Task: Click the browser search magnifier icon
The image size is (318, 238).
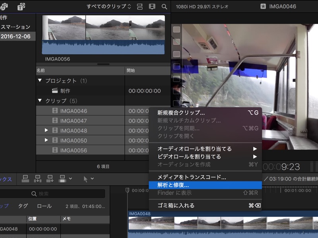Action: click(164, 7)
